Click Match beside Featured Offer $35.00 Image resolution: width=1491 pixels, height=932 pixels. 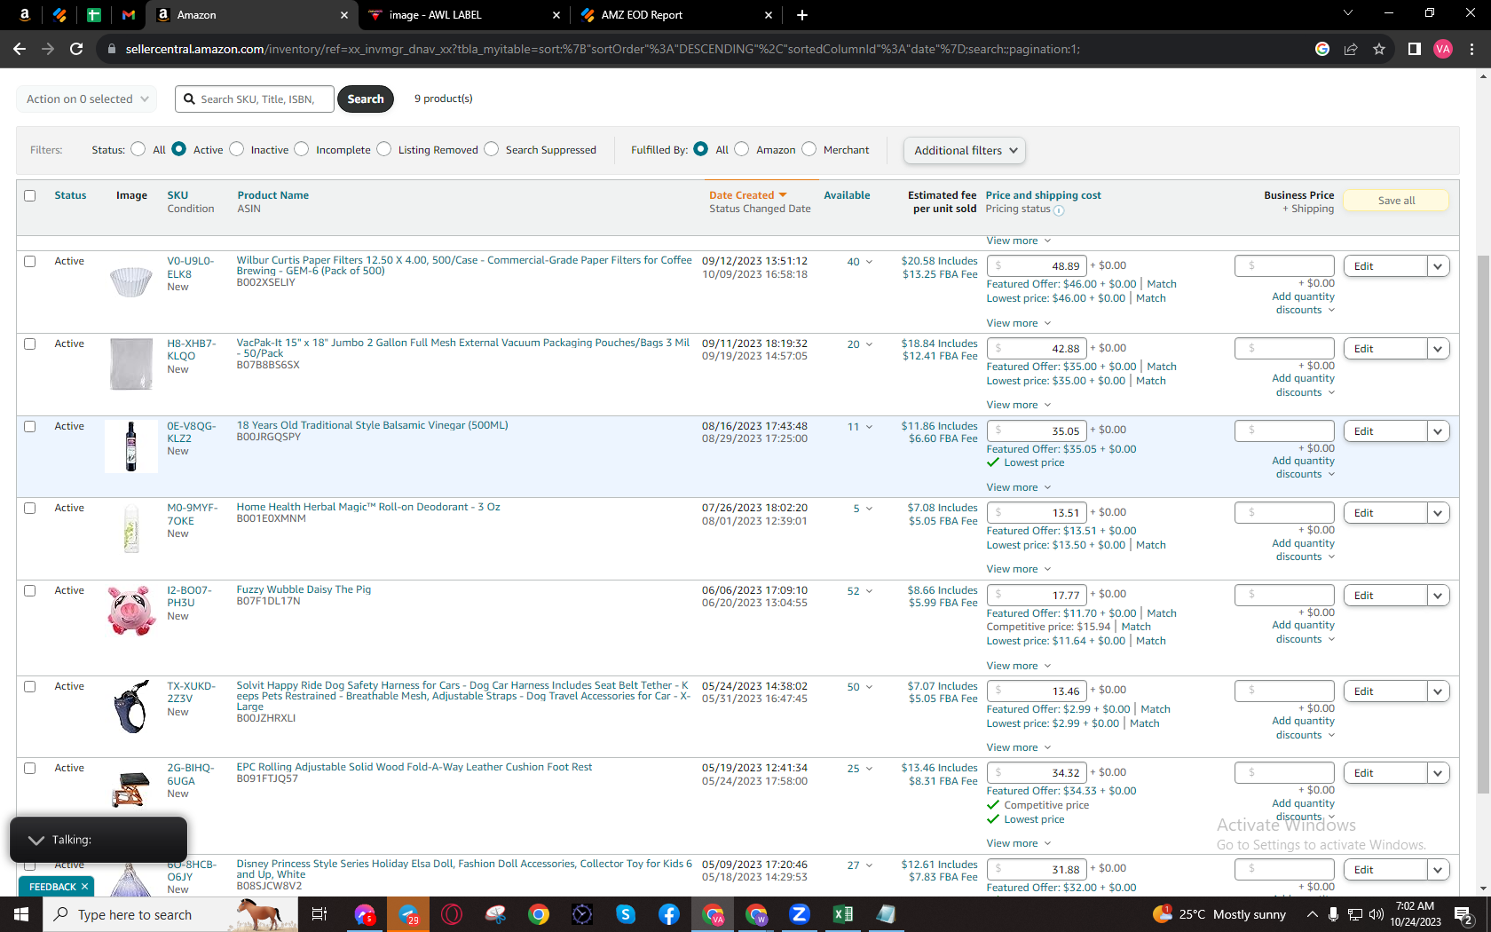click(1161, 367)
